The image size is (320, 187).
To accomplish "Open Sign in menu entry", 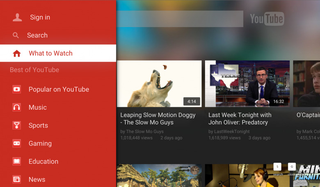I will click(x=58, y=17).
